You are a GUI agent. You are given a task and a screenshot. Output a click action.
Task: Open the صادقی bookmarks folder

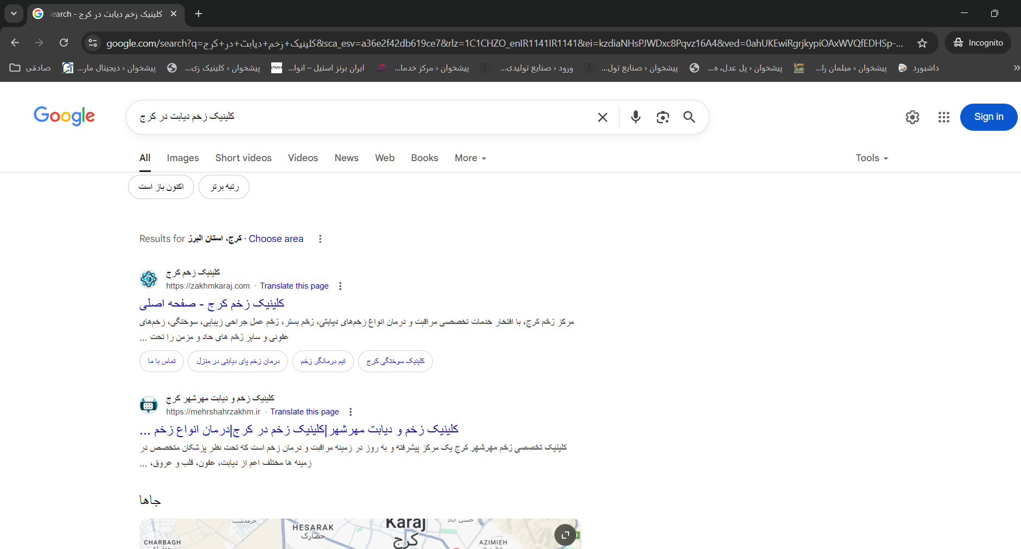[x=30, y=68]
